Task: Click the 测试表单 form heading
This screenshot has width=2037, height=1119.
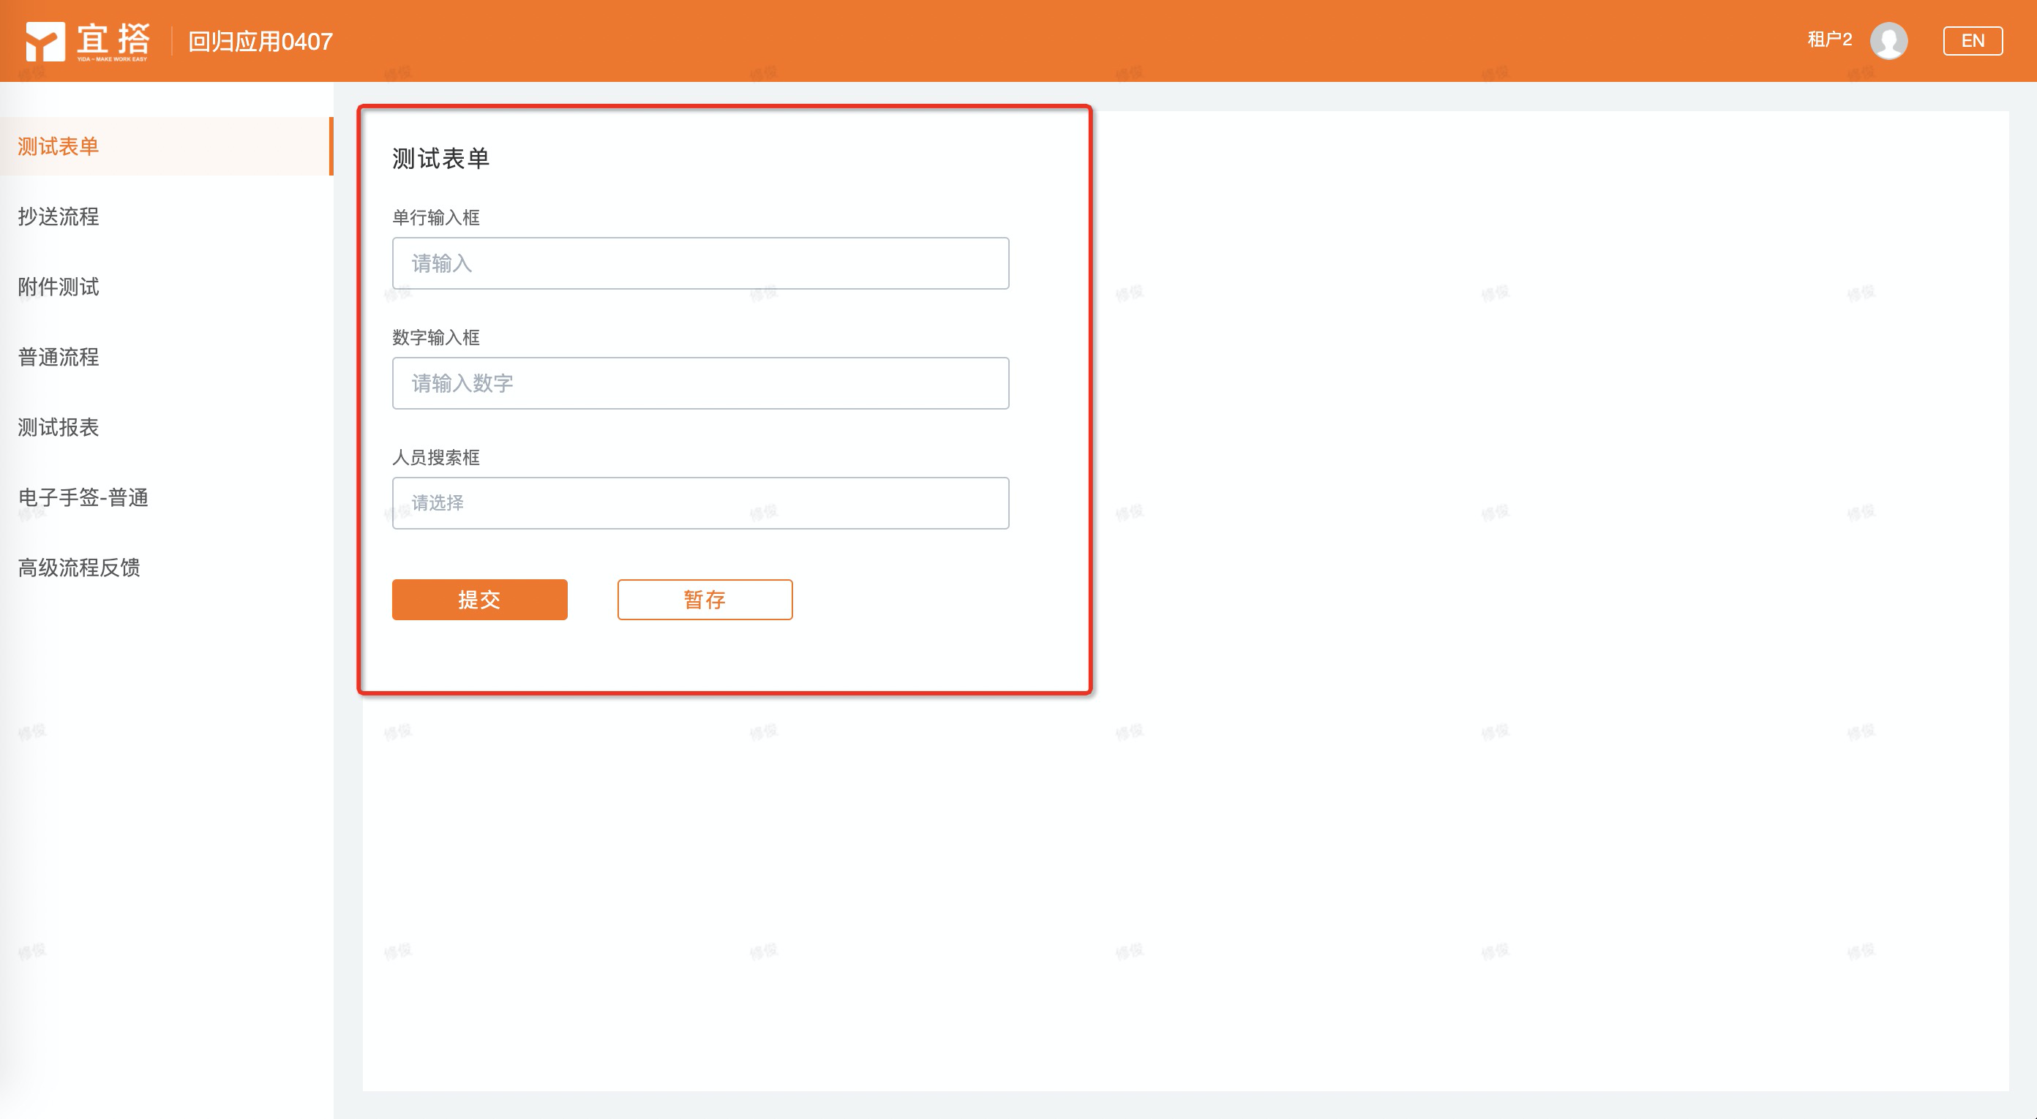Action: tap(440, 159)
